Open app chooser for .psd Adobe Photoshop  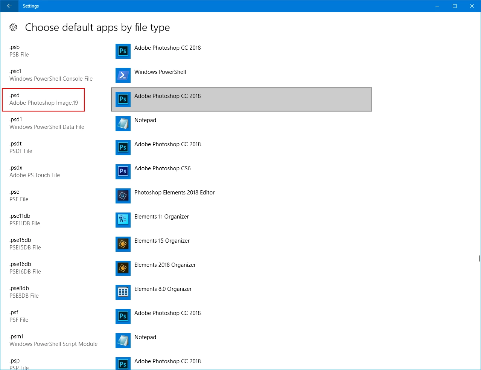242,99
